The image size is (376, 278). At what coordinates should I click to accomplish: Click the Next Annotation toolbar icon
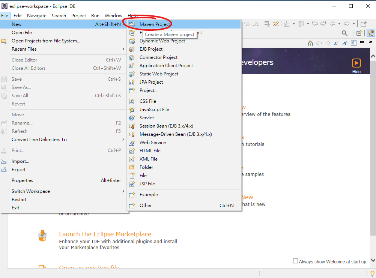point(287,24)
